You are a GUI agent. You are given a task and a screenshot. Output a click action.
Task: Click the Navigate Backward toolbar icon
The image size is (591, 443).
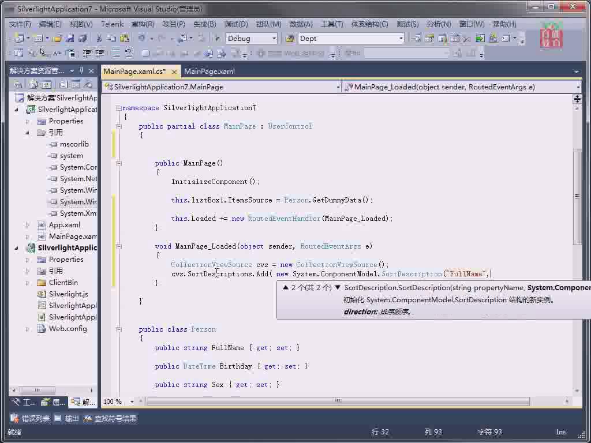click(x=184, y=38)
